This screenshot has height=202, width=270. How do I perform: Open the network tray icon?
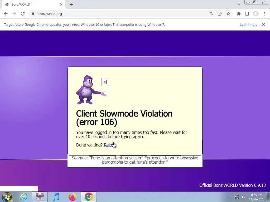[237, 197]
